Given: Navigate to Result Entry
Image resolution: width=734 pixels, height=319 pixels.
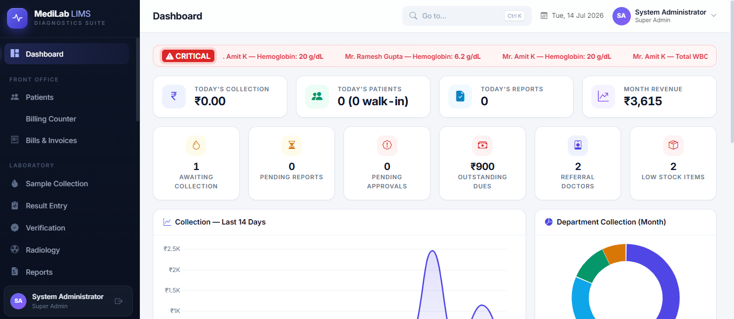Looking at the screenshot, I should (67, 206).
